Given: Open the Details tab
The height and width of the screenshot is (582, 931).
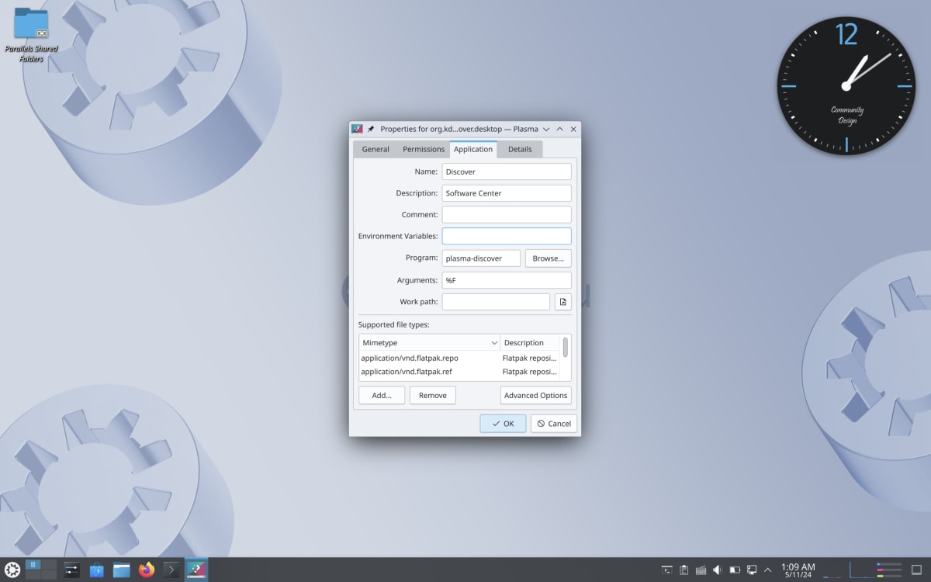Looking at the screenshot, I should tap(520, 149).
